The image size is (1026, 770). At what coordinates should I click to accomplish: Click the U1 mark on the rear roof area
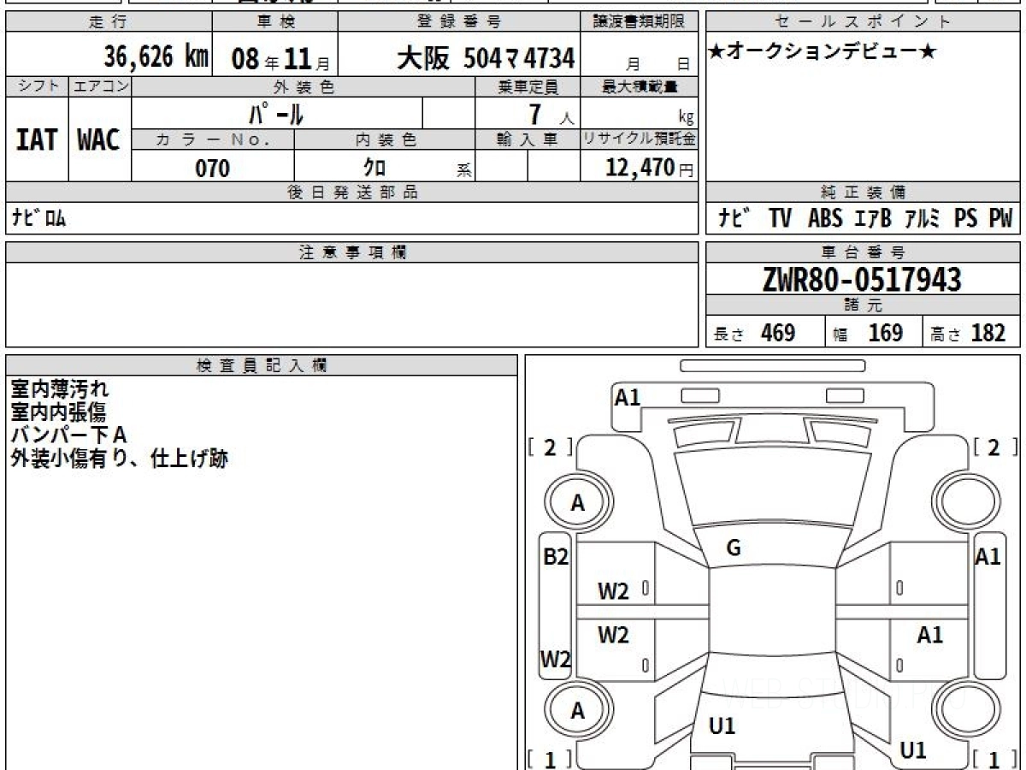722,726
